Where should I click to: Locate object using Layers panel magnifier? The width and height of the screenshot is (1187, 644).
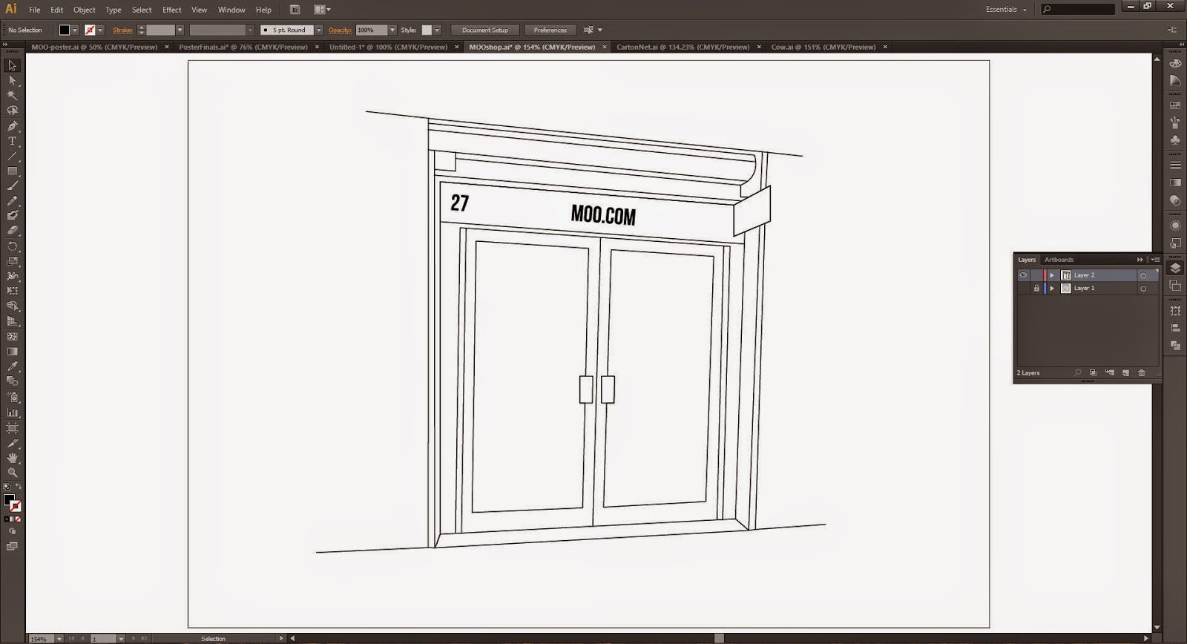pyautogui.click(x=1078, y=373)
